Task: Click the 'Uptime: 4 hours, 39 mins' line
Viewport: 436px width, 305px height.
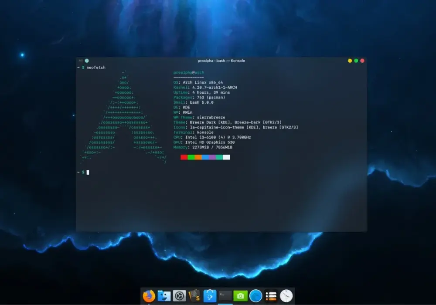Action: [201, 92]
